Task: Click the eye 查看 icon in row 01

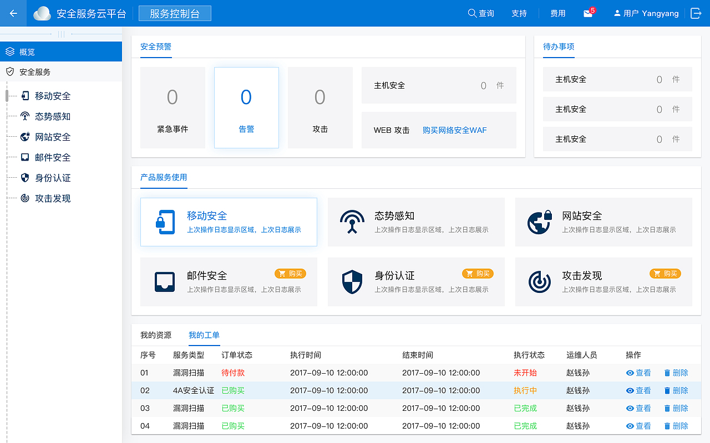Action: pyautogui.click(x=630, y=373)
